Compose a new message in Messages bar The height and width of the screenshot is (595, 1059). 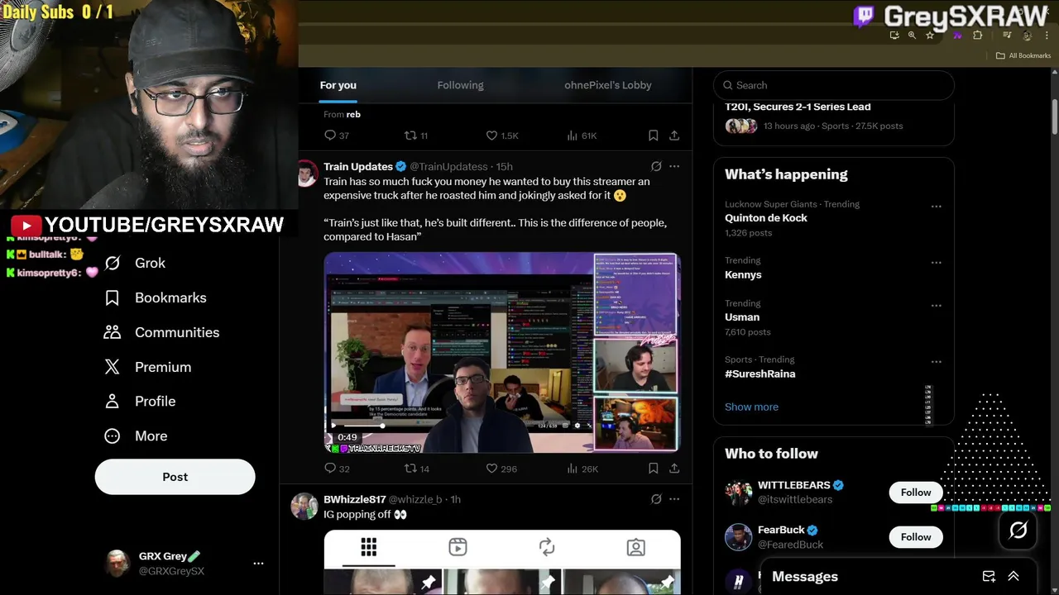[x=989, y=577]
